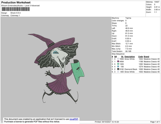Click 'Wilcom EmbroideryStudio – Level 3 Advanced' text
This screenshot has width=161, height=124.
[x=20, y=6]
